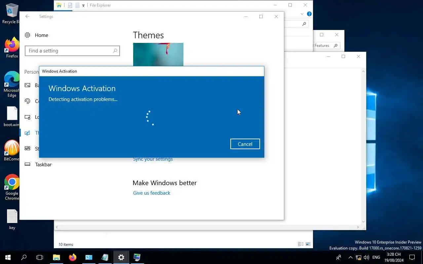
Task: Select the Google Chrome desktop shortcut
Action: point(12,187)
